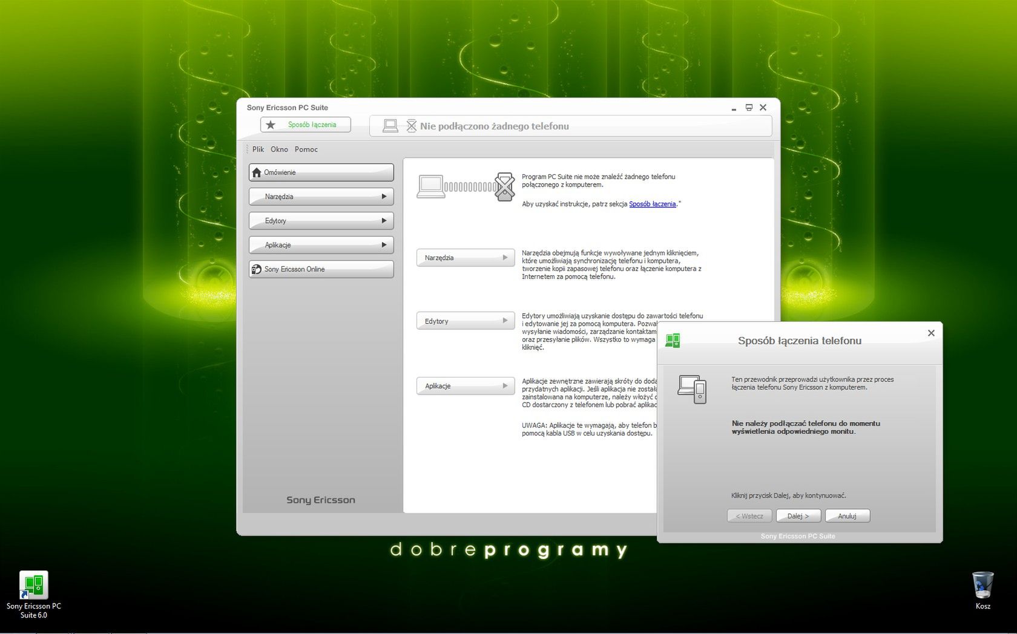Click the disconnected phone illustration in overview
Screen dimensions: 1017x634
[x=505, y=186]
